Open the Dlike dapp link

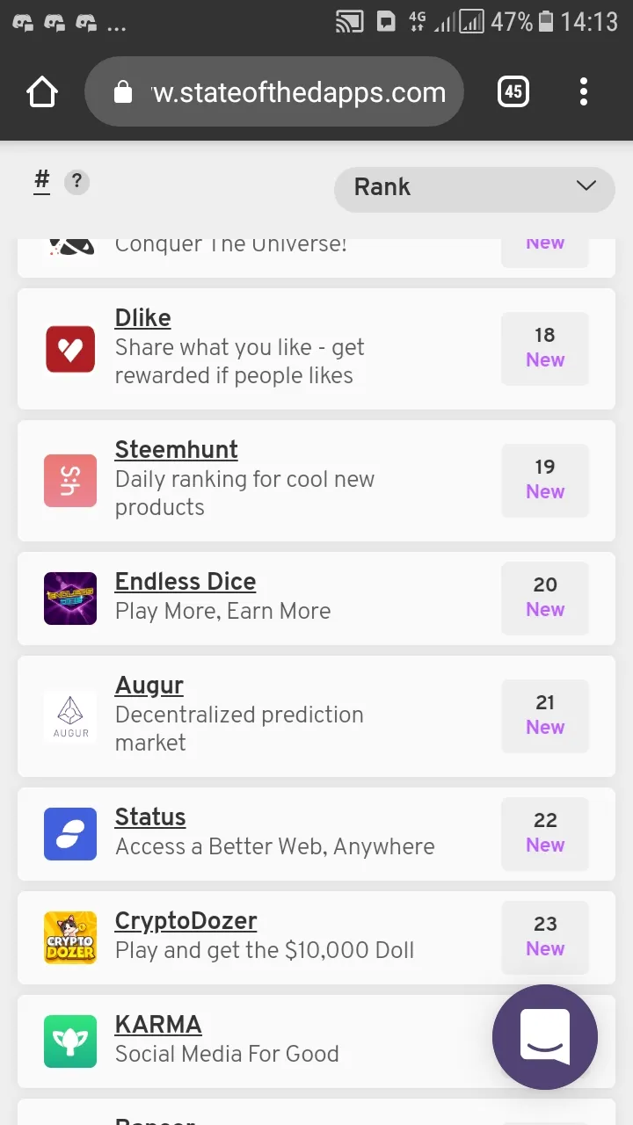[x=142, y=318]
